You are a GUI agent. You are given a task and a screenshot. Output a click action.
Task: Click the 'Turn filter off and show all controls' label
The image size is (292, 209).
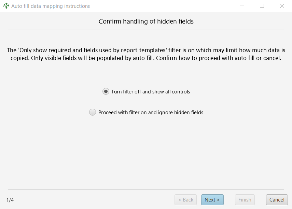coord(151,92)
